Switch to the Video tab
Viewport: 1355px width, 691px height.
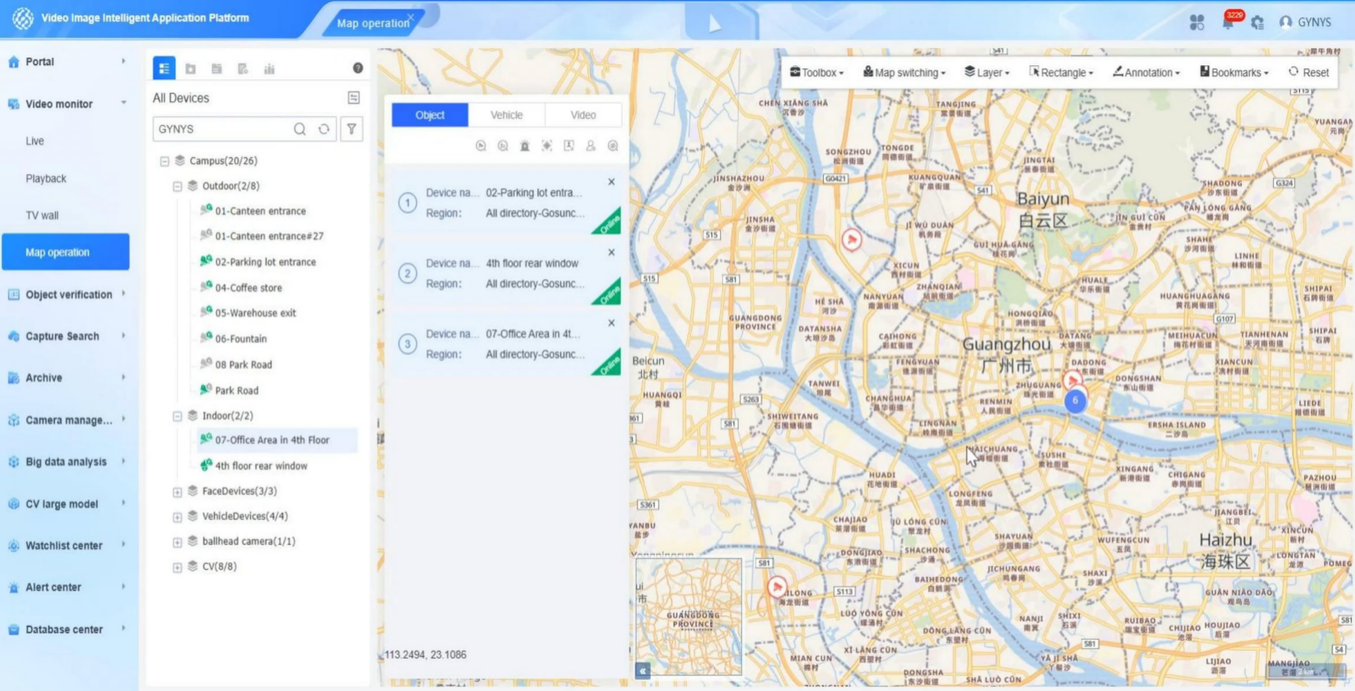(x=583, y=115)
